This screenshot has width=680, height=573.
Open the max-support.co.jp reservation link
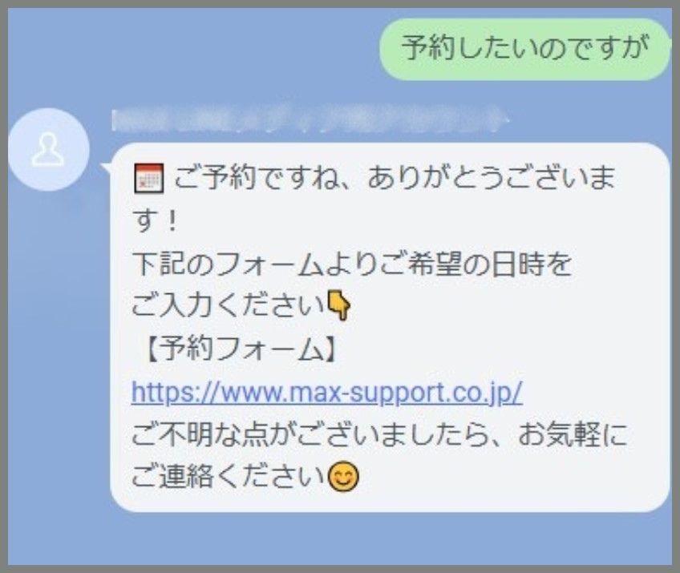pos(327,392)
